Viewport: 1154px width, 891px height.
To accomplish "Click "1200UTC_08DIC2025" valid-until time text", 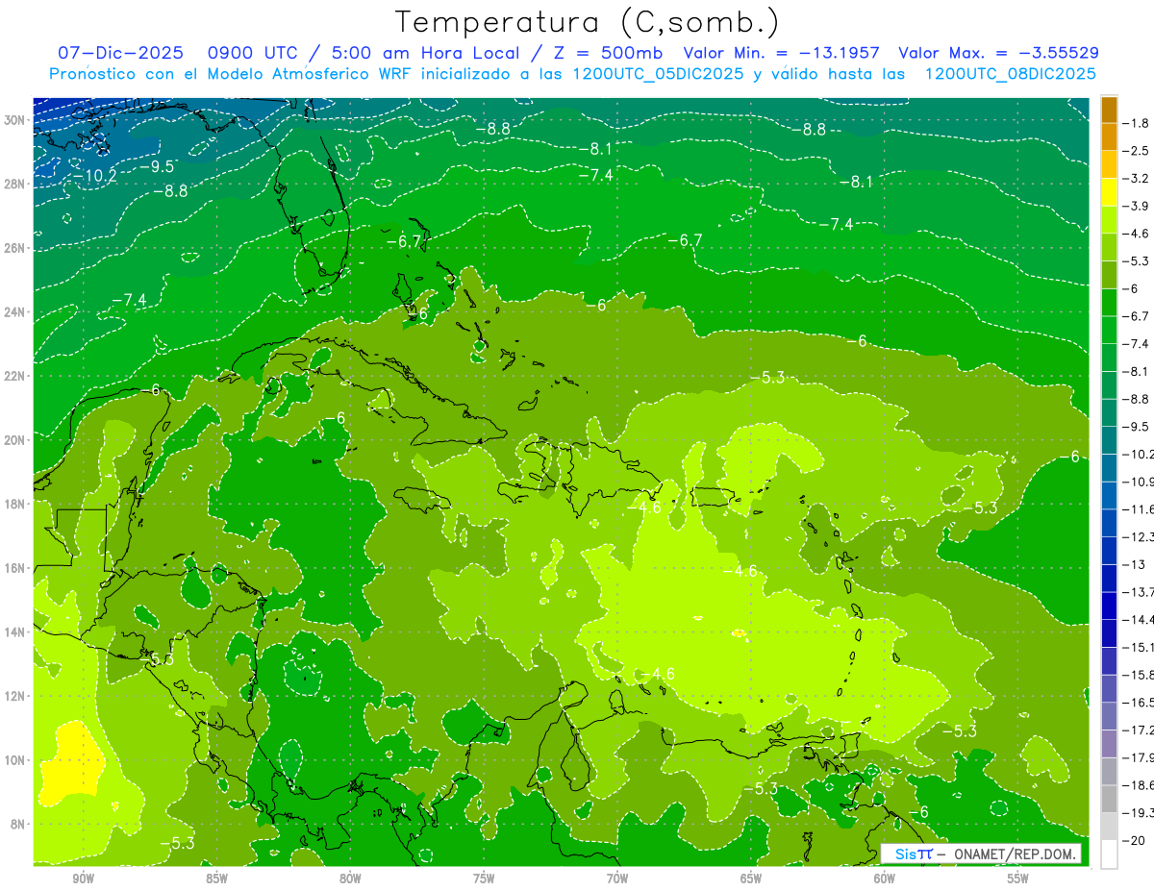I will coord(1010,74).
